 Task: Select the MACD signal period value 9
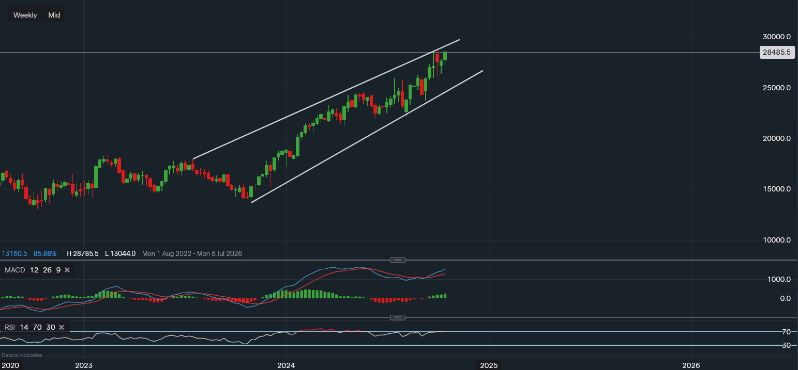pyautogui.click(x=58, y=270)
